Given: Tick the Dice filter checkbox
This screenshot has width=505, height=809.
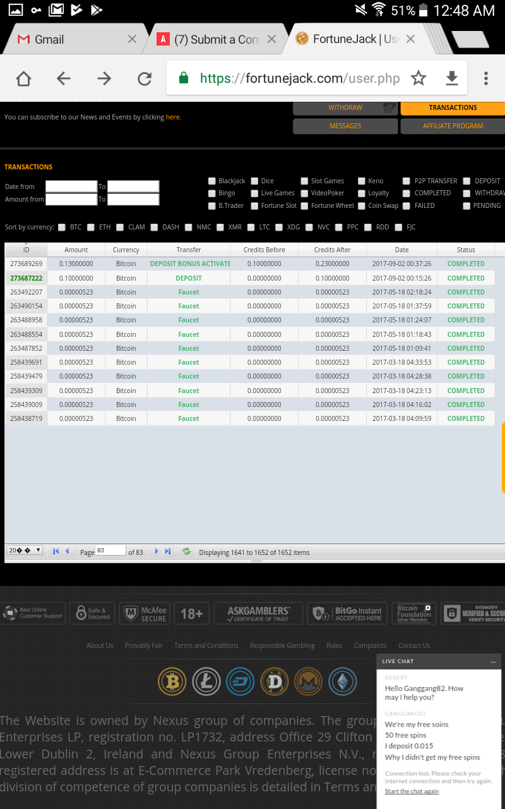Looking at the screenshot, I should tap(254, 181).
